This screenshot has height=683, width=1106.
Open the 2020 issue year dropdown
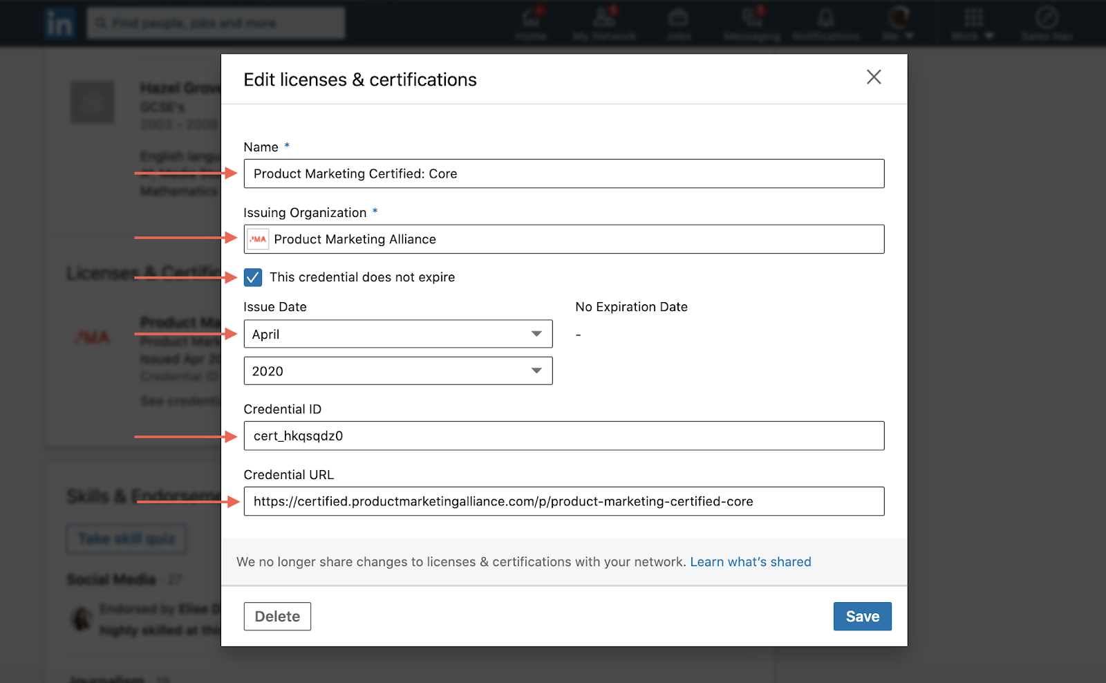tap(398, 371)
